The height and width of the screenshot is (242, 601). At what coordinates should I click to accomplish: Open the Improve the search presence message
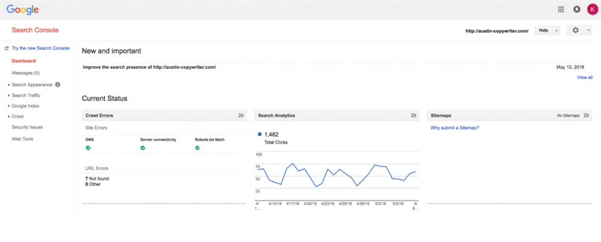coord(150,67)
